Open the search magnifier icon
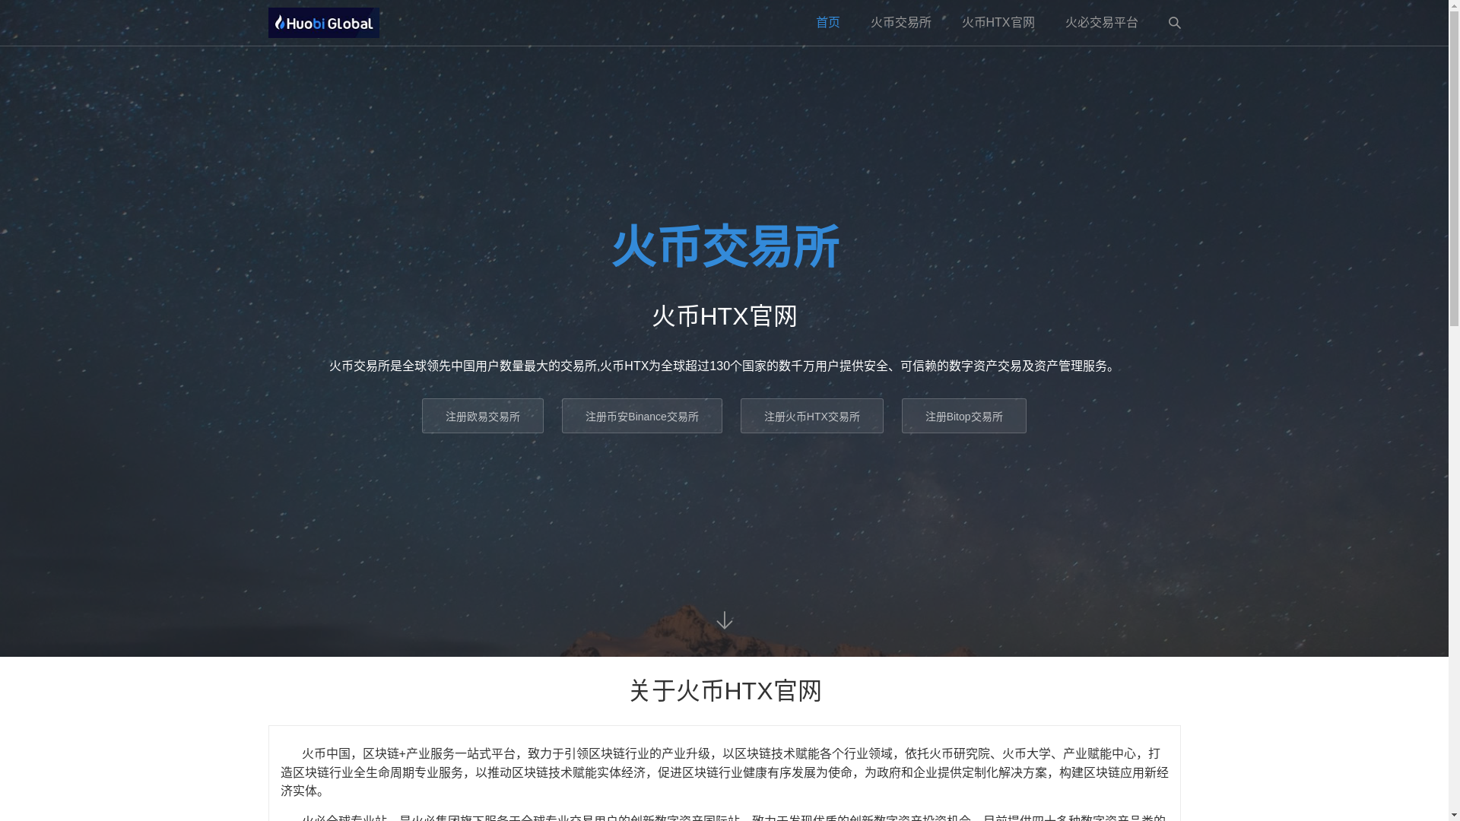 pyautogui.click(x=1174, y=23)
